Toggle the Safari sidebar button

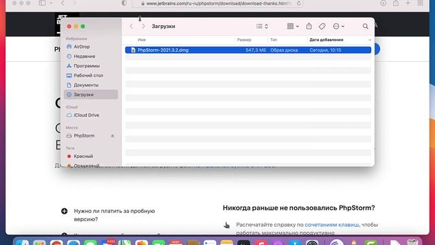click(42, 3)
